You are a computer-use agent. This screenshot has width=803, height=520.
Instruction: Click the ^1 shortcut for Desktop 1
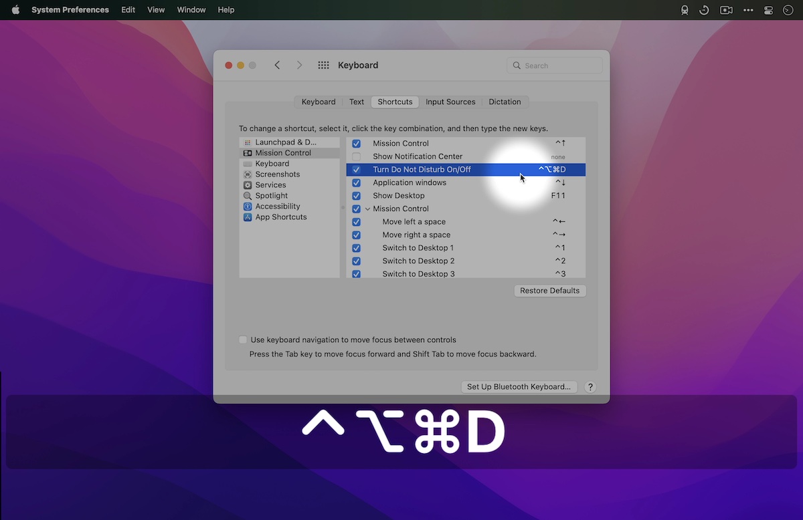click(x=560, y=248)
